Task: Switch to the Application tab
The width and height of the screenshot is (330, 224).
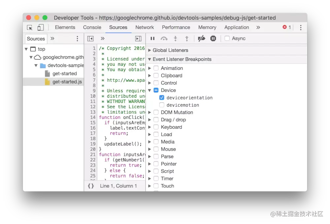Action: click(237, 27)
